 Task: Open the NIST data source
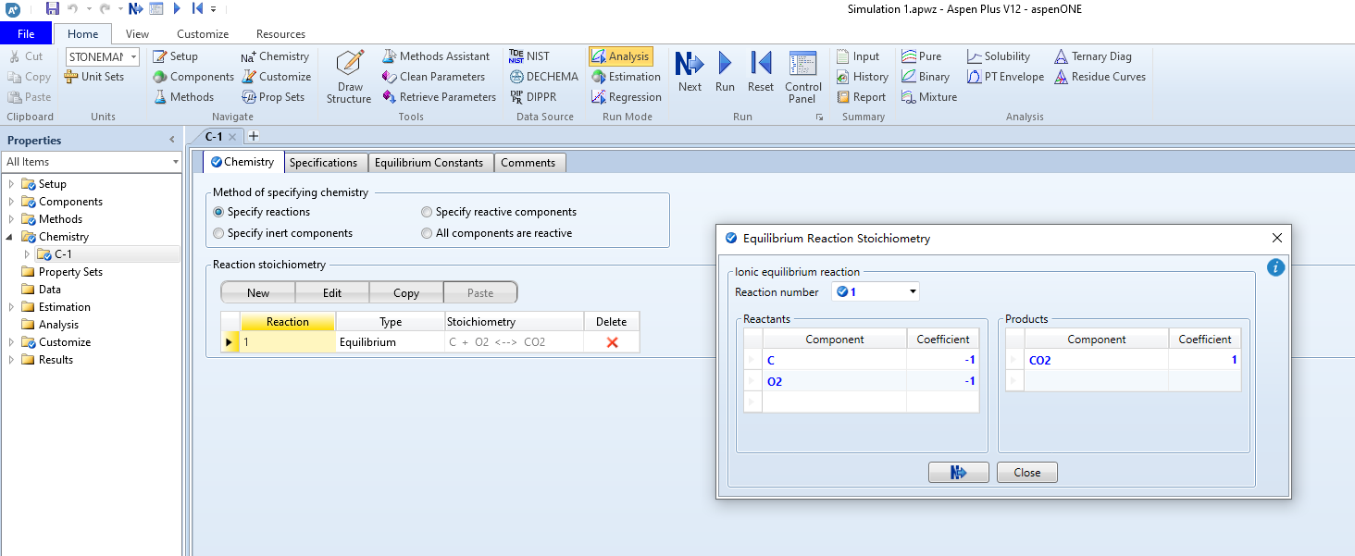529,56
